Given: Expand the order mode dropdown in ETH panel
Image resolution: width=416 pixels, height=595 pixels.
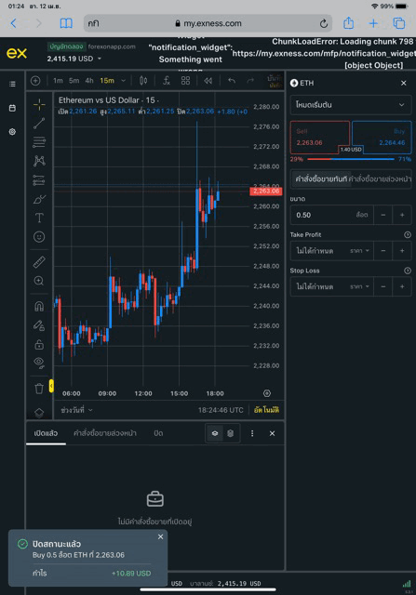Looking at the screenshot, I should [x=351, y=105].
